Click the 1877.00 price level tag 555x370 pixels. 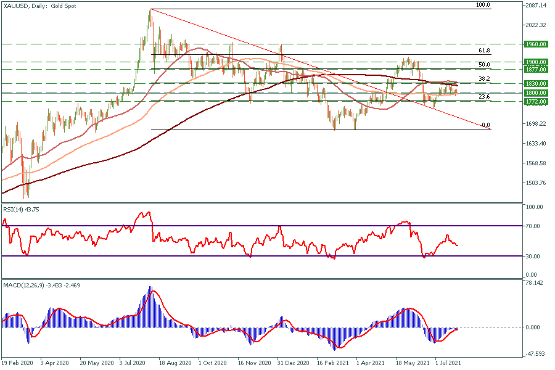click(x=538, y=69)
